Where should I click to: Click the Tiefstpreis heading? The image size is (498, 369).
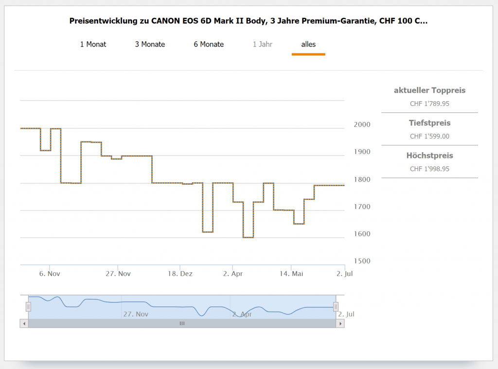pyautogui.click(x=429, y=123)
